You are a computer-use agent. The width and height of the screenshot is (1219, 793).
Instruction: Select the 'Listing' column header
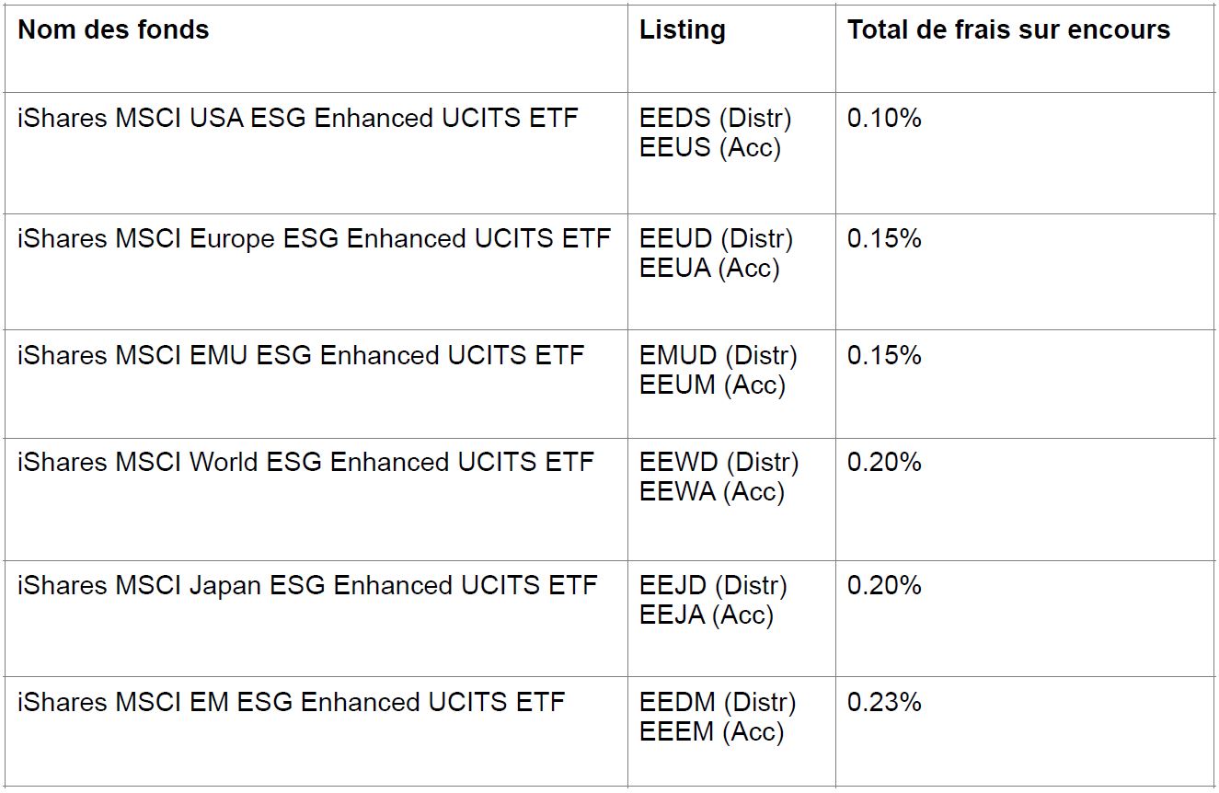coord(683,30)
